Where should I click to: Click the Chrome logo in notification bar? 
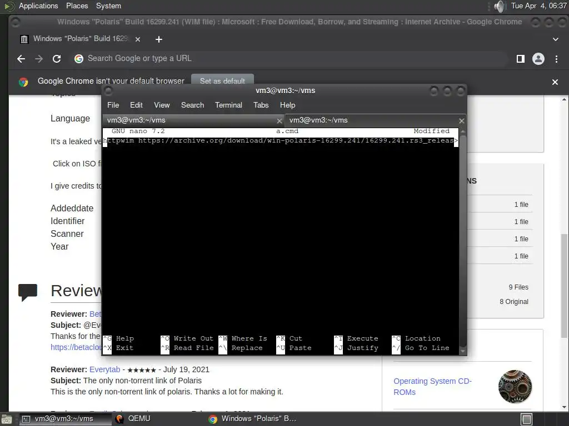pyautogui.click(x=23, y=82)
